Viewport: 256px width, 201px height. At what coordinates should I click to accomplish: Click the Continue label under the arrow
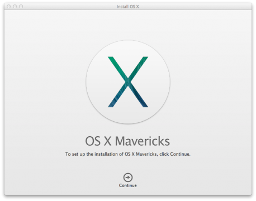point(128,185)
